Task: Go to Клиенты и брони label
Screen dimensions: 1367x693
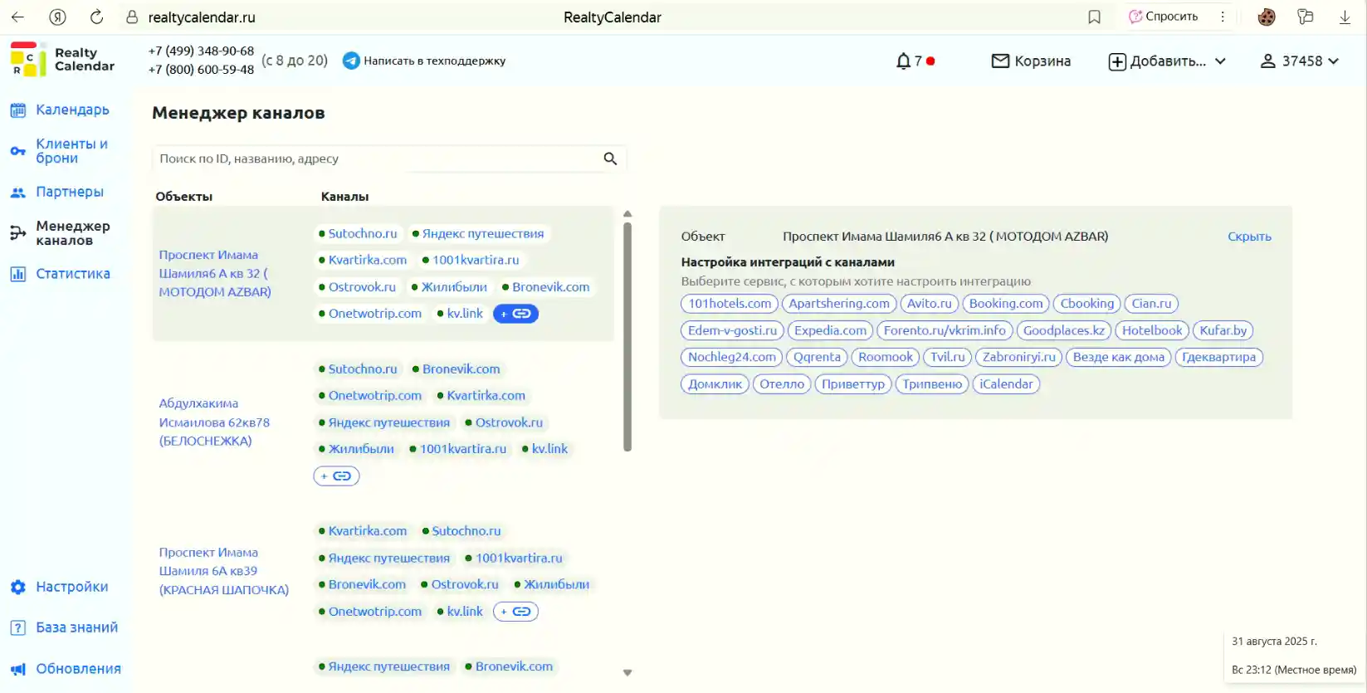Action: (71, 151)
